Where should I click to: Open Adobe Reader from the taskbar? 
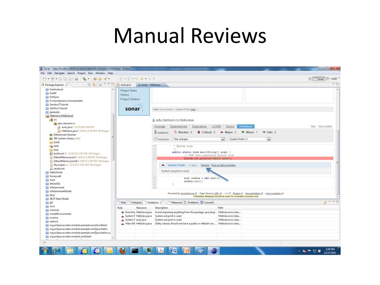point(161,251)
